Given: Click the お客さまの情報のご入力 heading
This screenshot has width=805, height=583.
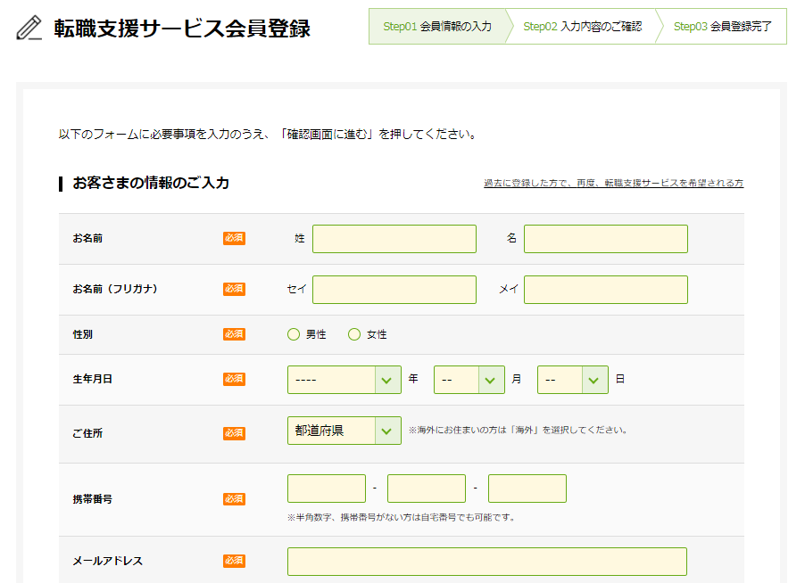Looking at the screenshot, I should point(151,183).
